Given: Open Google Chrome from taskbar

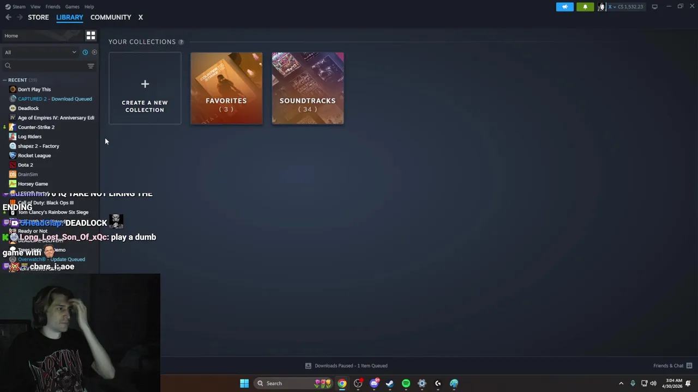Looking at the screenshot, I should tap(342, 383).
